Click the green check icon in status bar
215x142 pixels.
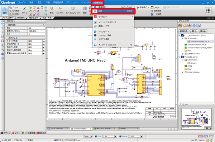(x=211, y=140)
